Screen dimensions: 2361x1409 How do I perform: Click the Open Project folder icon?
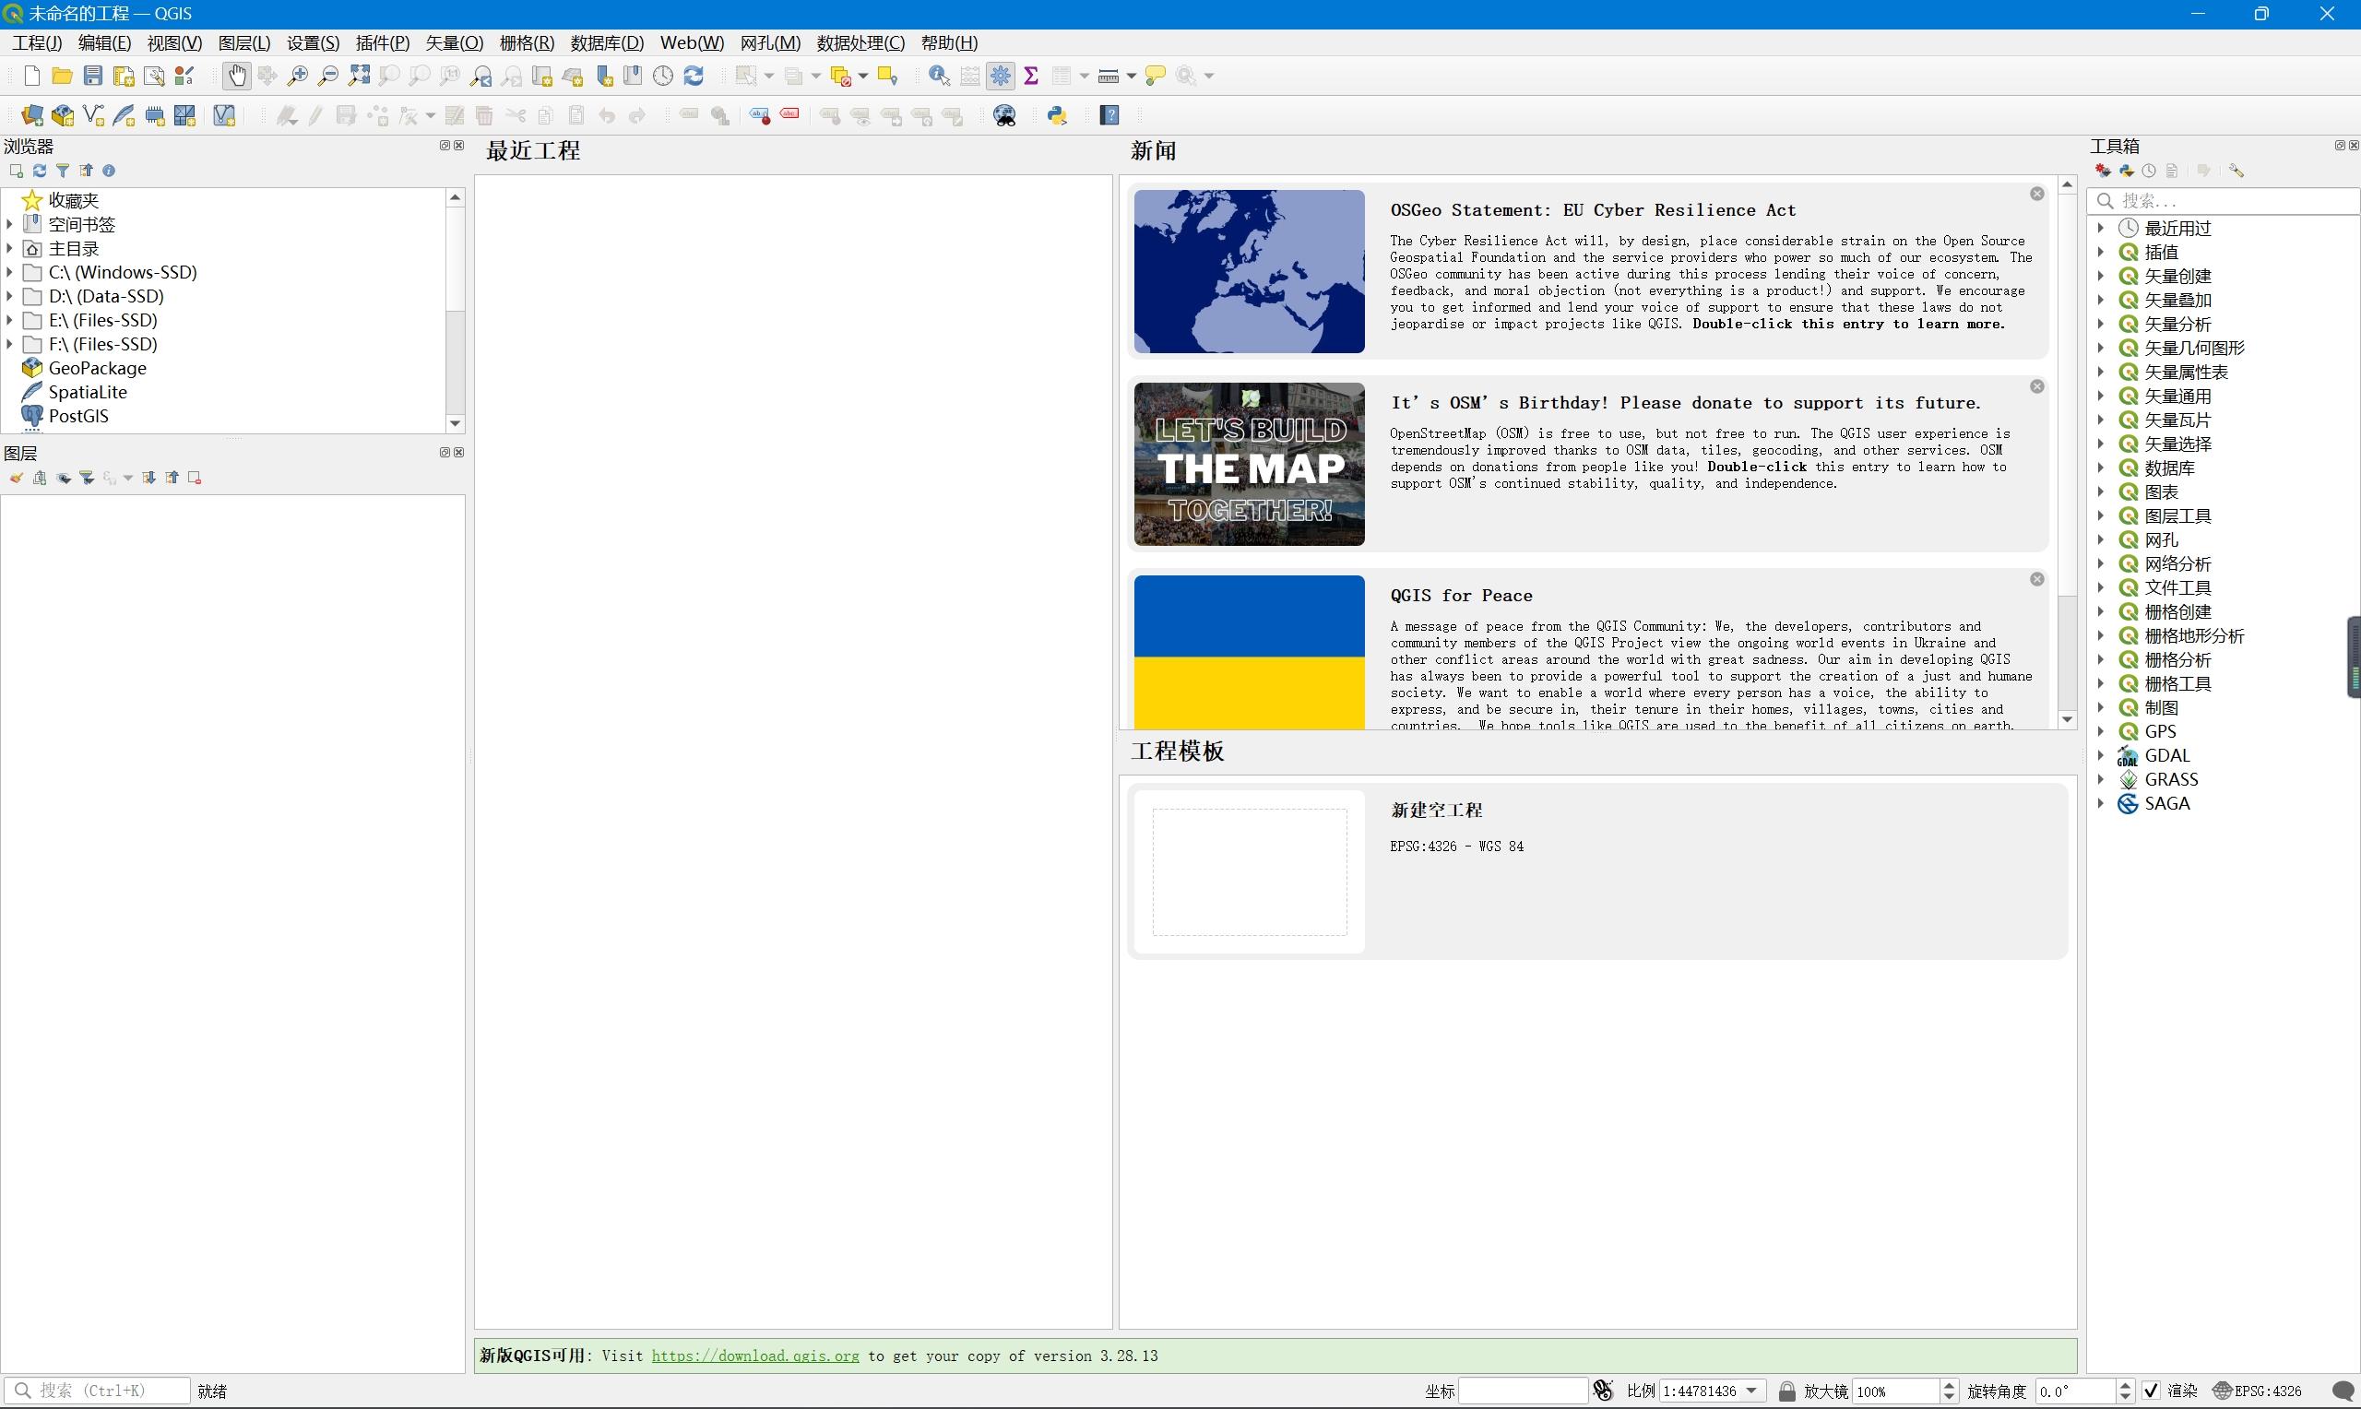click(x=63, y=76)
